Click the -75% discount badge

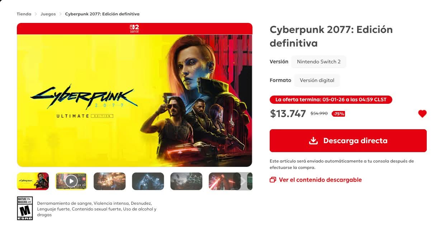coord(338,114)
